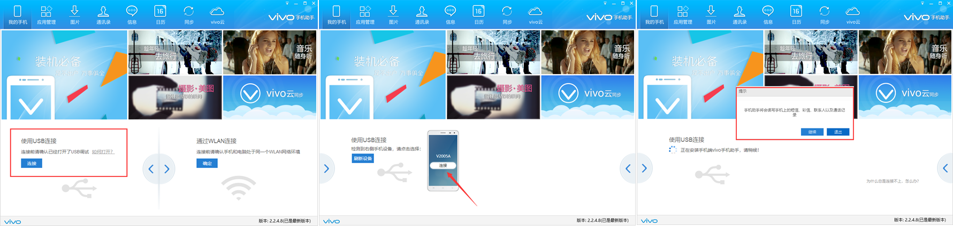Open 日历 icon in left window

coord(160,14)
